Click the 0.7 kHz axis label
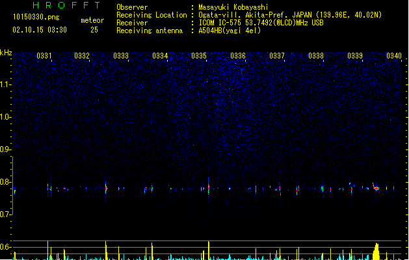The image size is (409, 260). [x=6, y=214]
